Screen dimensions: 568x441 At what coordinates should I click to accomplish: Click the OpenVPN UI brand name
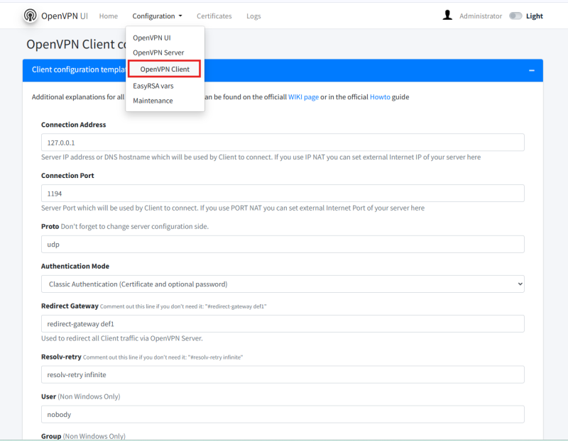[64, 16]
